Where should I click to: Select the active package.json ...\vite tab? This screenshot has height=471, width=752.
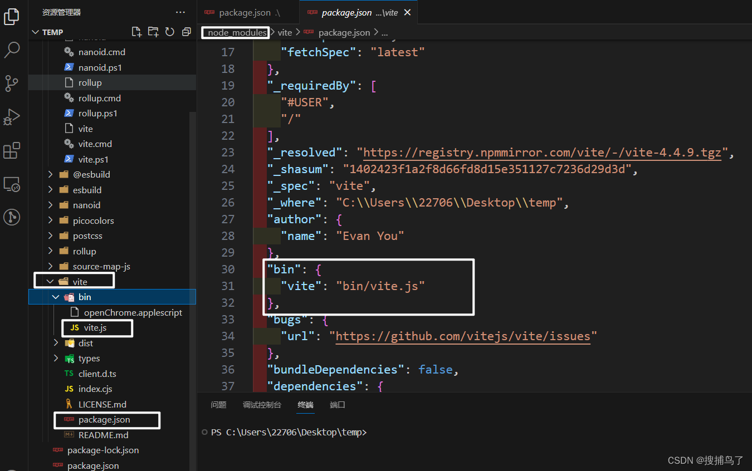(359, 12)
